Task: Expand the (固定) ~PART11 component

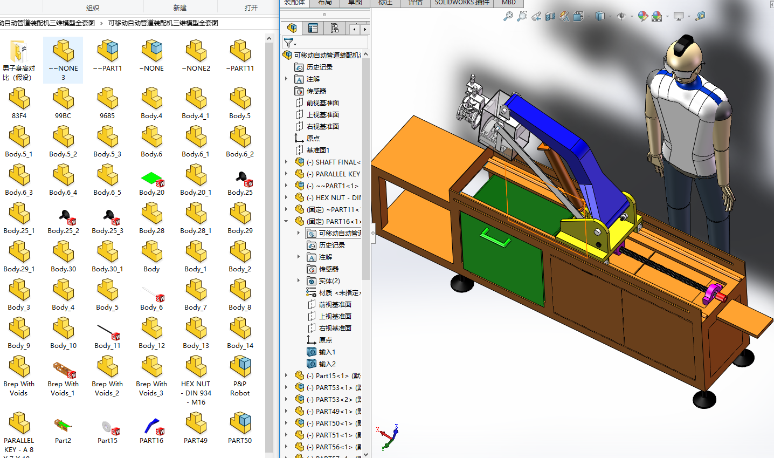Action: (286, 209)
